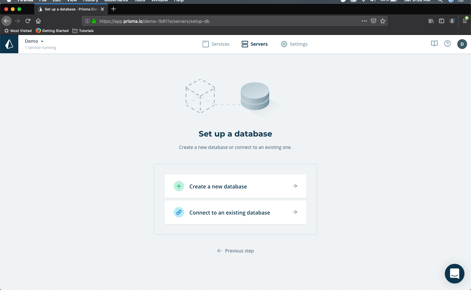471x290 pixels.
Task: Select Connect to an existing database
Action: [235, 212]
